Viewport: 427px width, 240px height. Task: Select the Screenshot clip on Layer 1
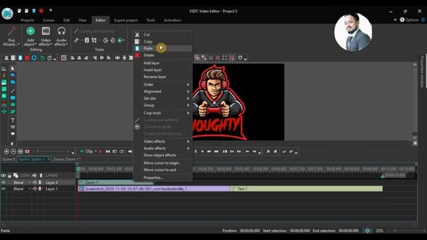(154, 189)
